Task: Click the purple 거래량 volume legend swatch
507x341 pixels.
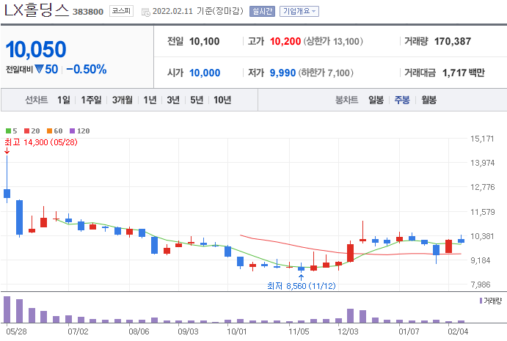Action: coord(481,301)
